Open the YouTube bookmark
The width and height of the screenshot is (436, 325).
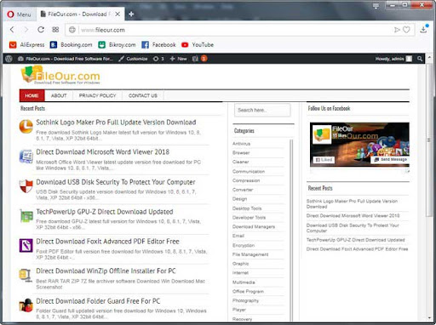(x=198, y=45)
